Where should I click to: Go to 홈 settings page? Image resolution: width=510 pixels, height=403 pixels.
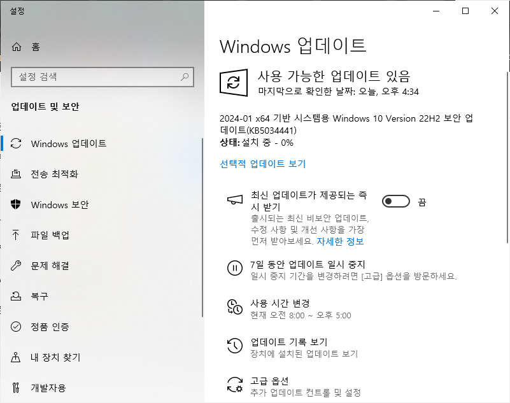tap(101, 47)
